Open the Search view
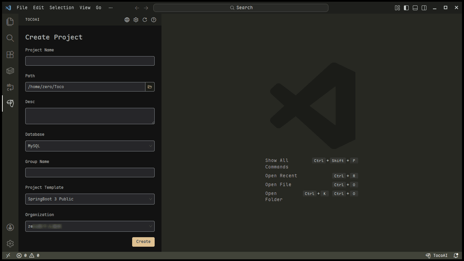 pos(10,38)
